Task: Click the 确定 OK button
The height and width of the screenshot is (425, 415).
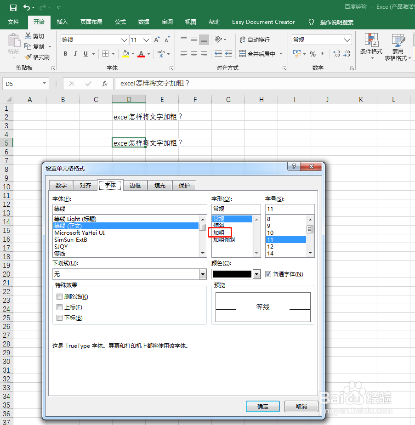Action: (263, 406)
